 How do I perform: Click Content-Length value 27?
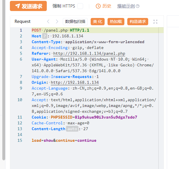click(86, 129)
